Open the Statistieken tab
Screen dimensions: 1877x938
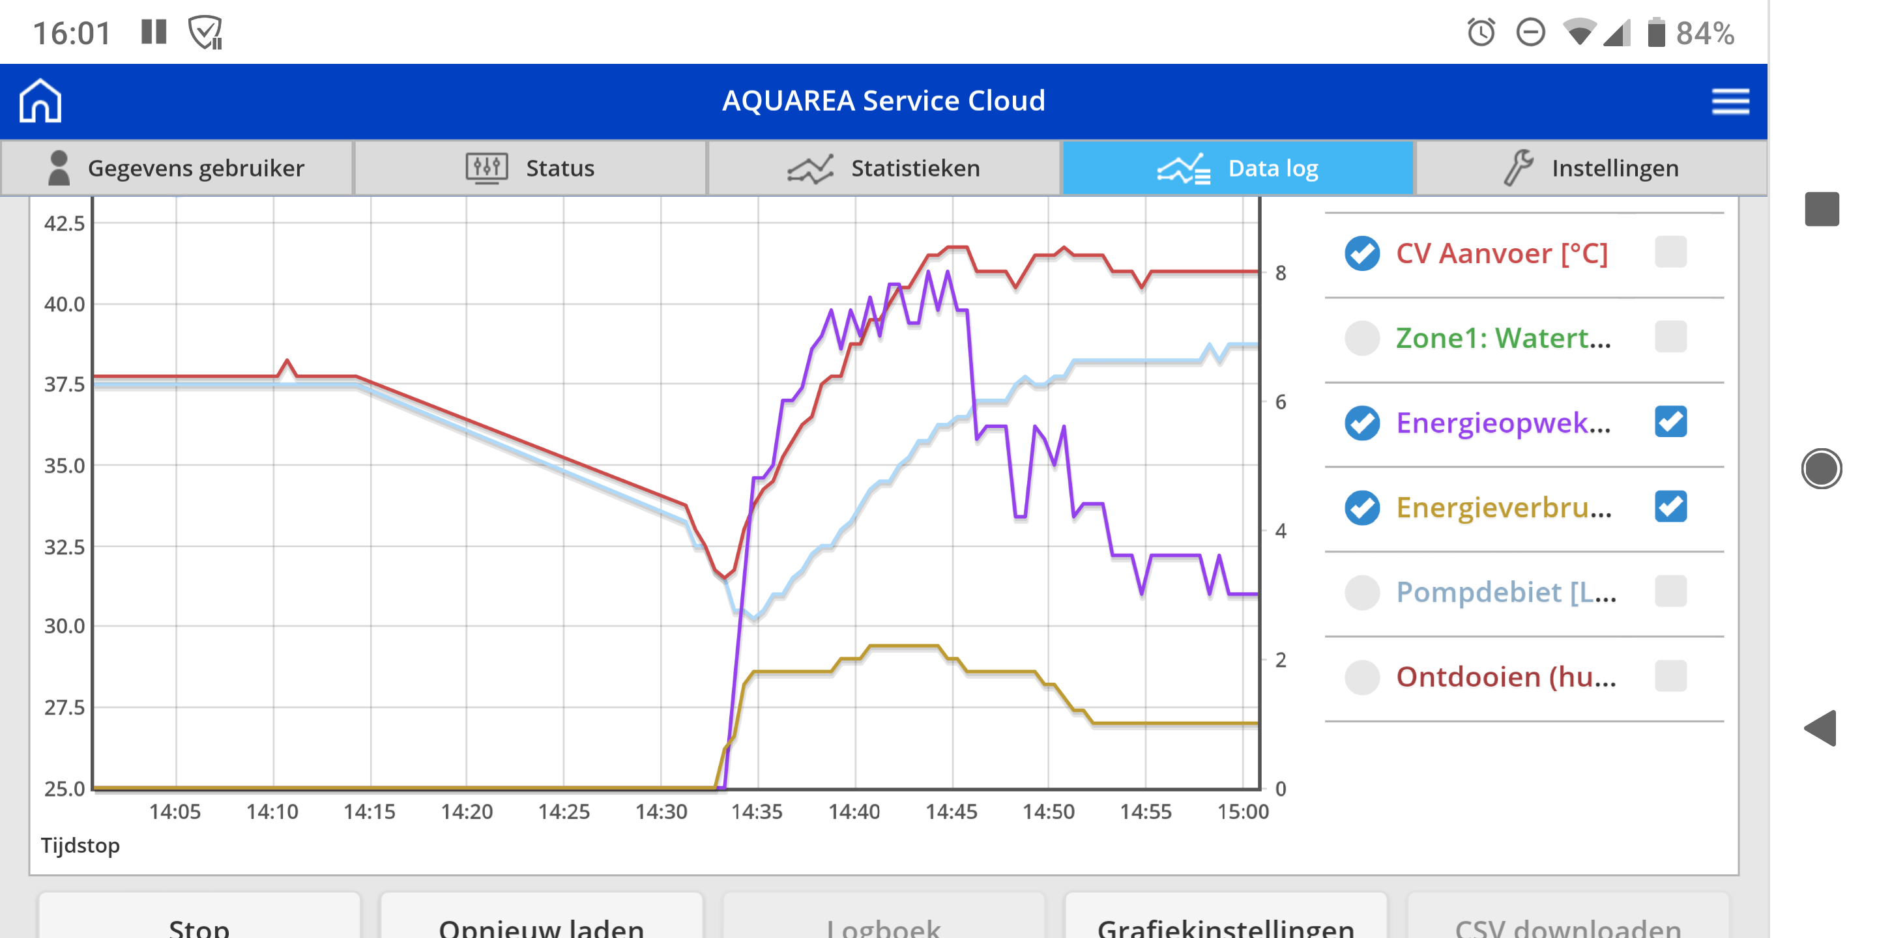[883, 168]
